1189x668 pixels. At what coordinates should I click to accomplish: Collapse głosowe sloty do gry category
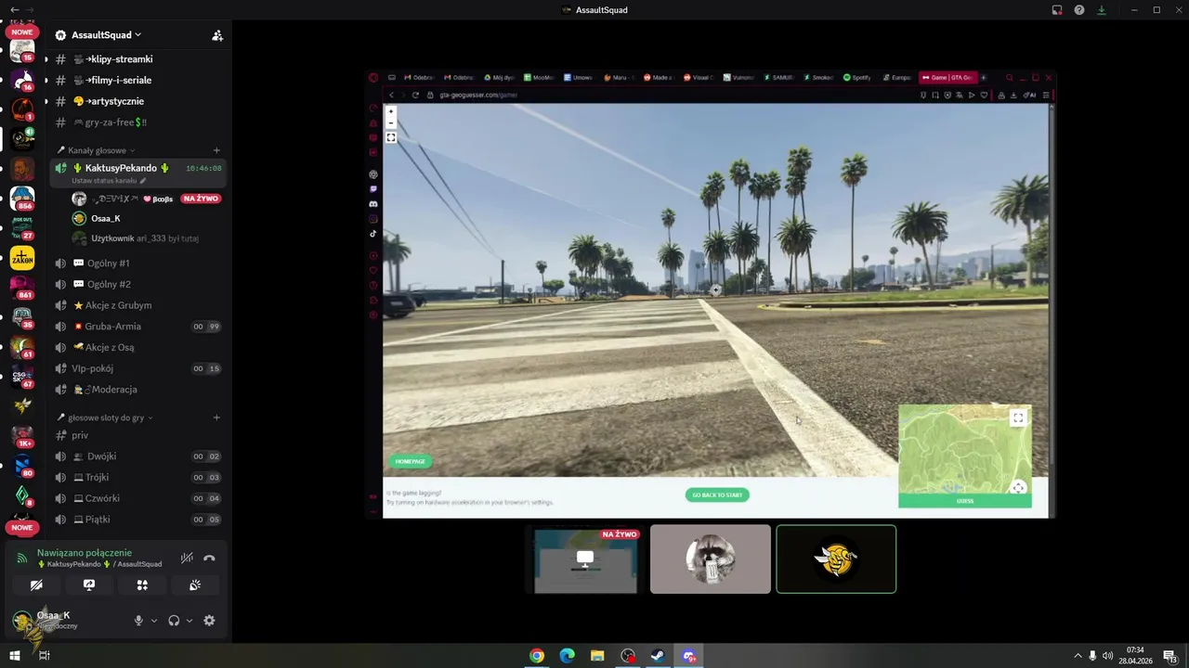(x=105, y=417)
